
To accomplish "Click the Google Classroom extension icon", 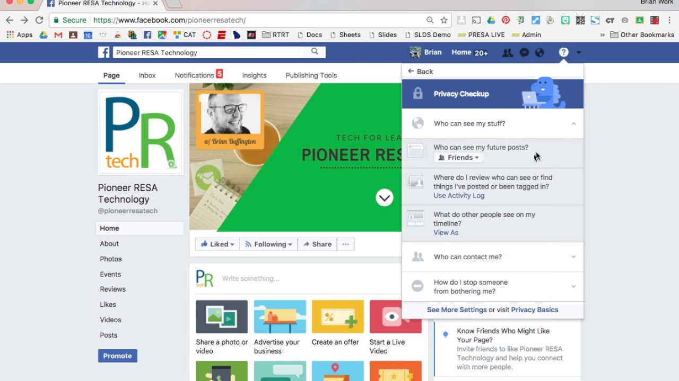I will (639, 20).
